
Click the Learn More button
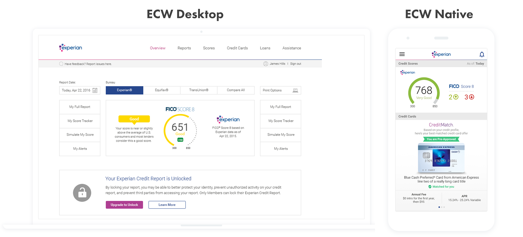coord(167,205)
